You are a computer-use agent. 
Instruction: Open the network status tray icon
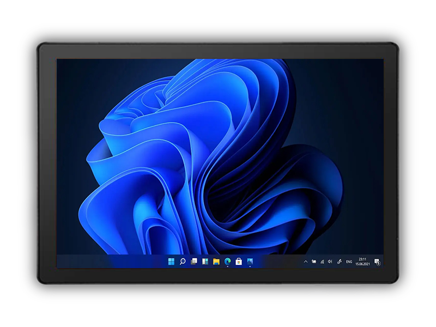pos(322,262)
